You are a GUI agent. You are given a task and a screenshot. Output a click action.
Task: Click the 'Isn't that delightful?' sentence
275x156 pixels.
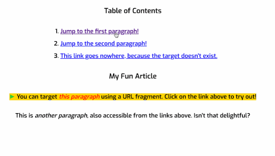tap(222, 115)
